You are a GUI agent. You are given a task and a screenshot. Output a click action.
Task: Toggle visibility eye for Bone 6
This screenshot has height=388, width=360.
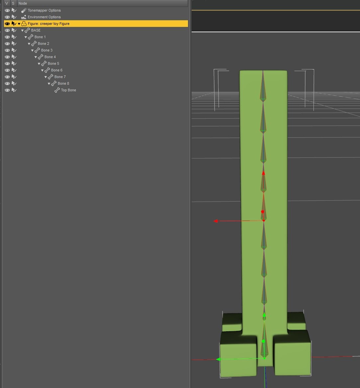click(7, 70)
